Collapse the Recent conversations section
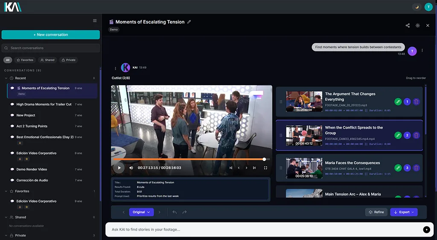 click(x=6, y=78)
